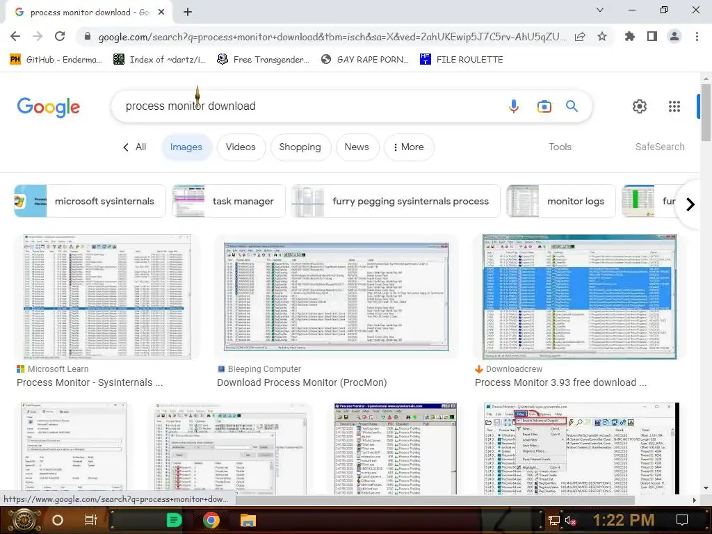
Task: Click the Chrome icon on taskbar
Action: point(211,520)
